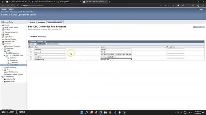Open the Windows Start menu
206x115 pixels.
click(82, 112)
